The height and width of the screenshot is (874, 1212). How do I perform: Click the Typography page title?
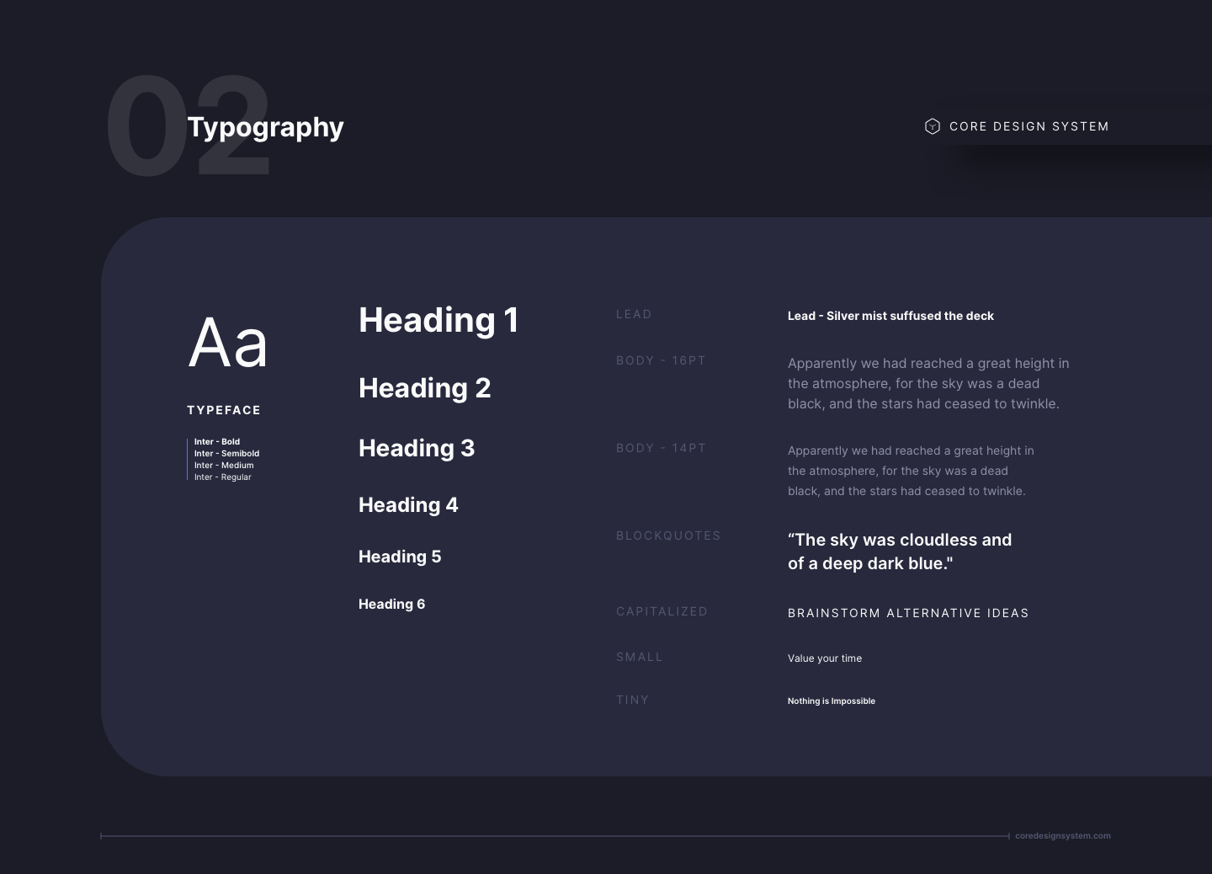pyautogui.click(x=265, y=127)
